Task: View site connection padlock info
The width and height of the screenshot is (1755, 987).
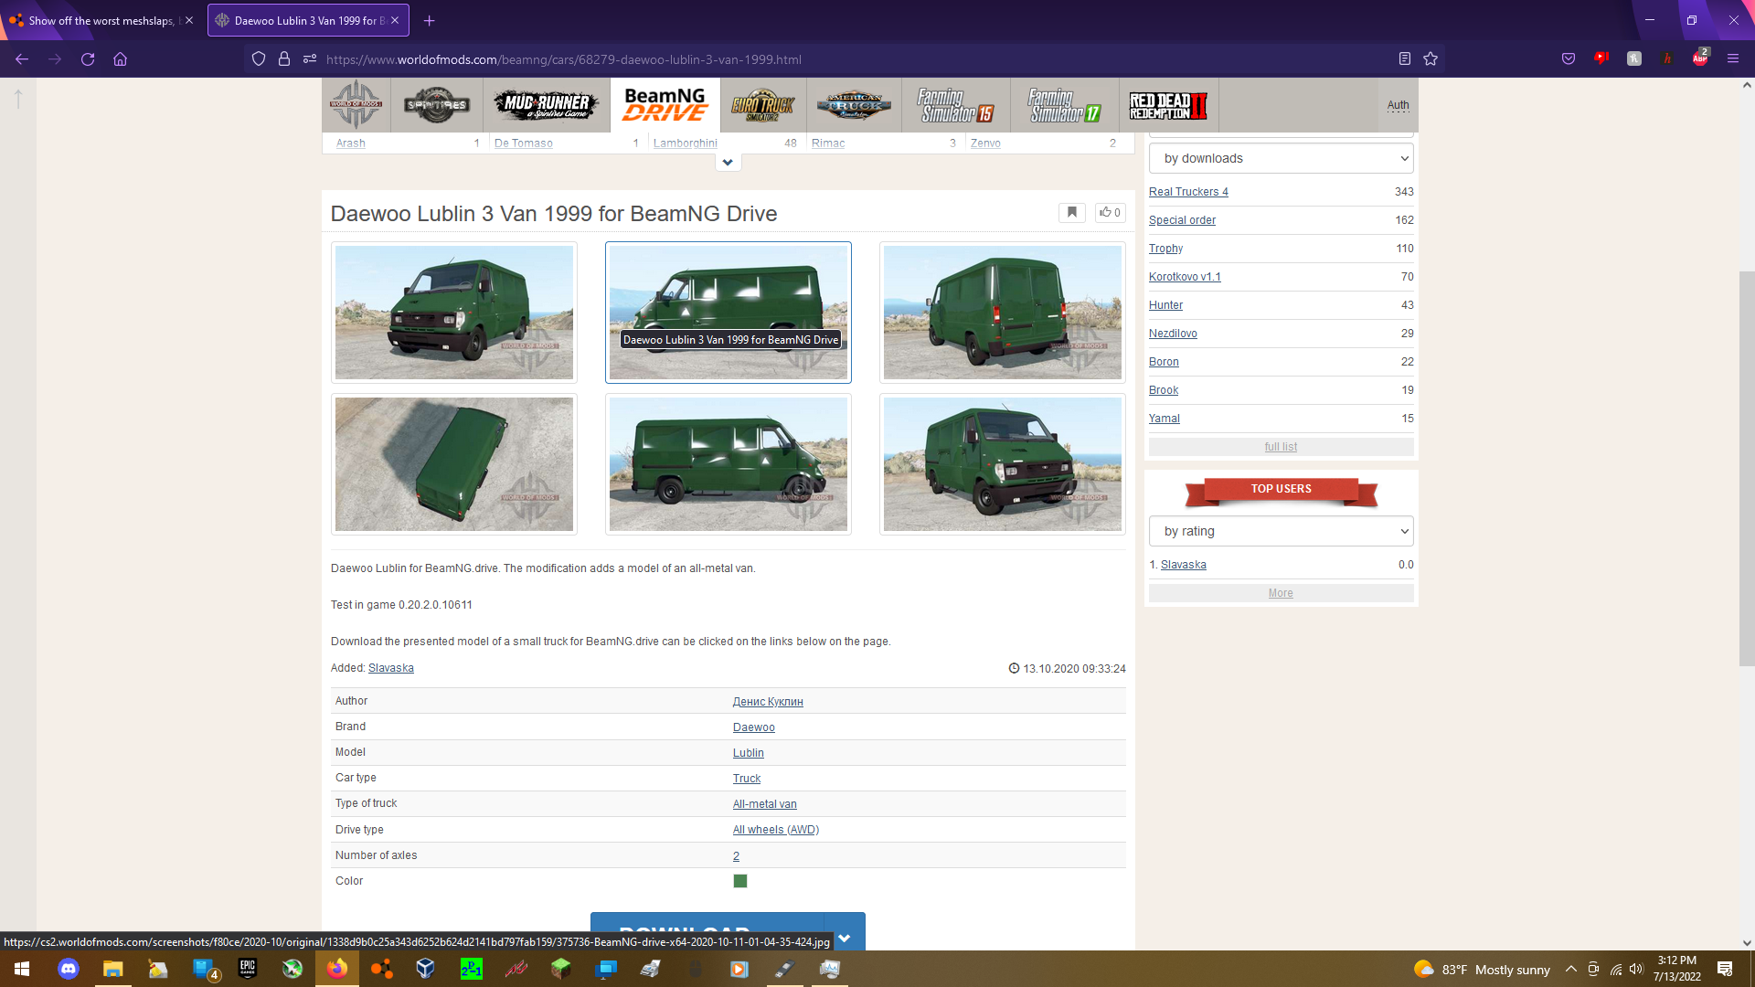Action: coord(284,58)
